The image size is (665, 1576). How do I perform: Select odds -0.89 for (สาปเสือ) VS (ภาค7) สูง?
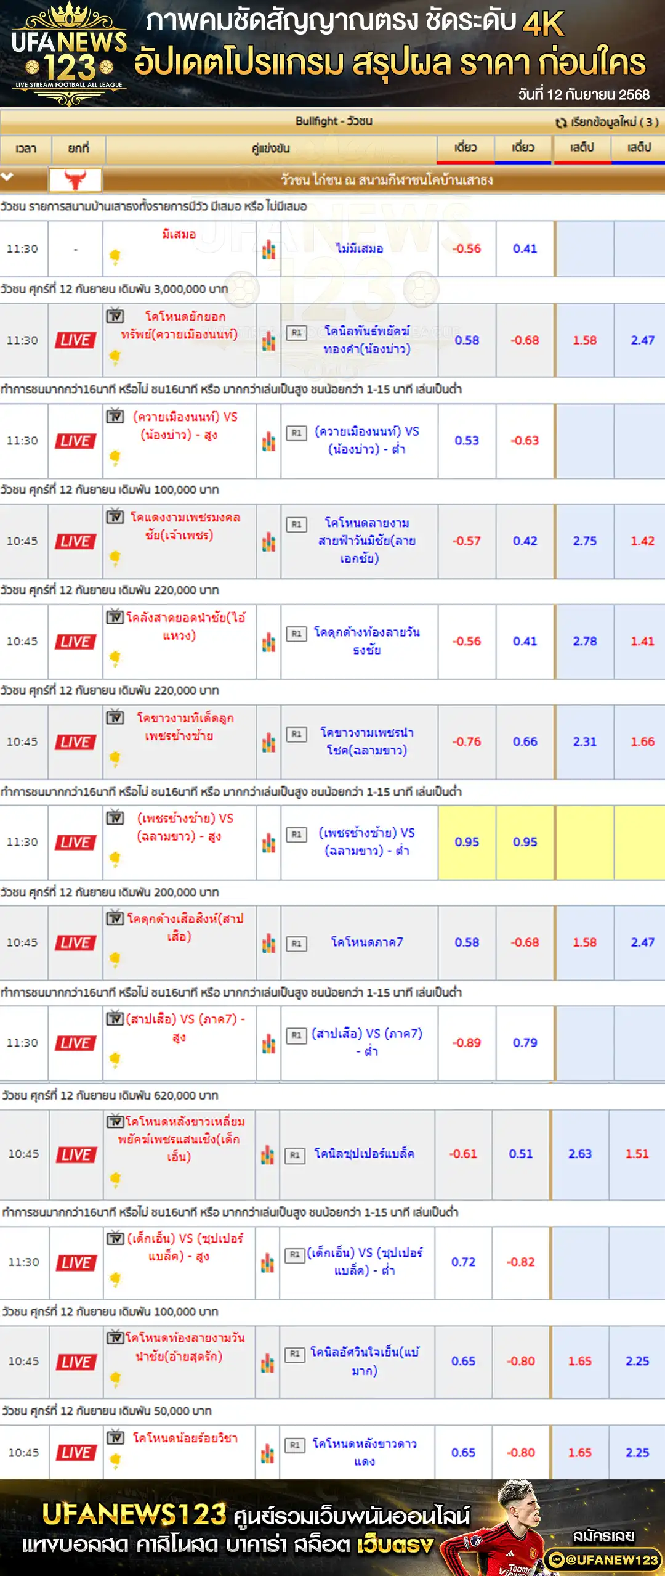[x=467, y=1043]
